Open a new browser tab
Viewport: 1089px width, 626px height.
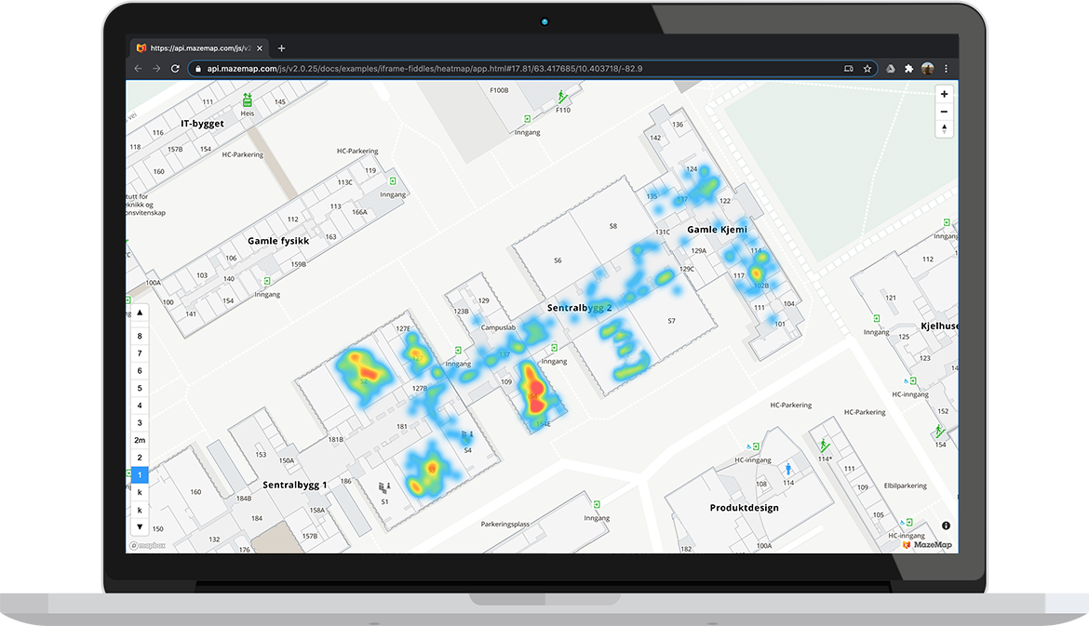click(281, 48)
